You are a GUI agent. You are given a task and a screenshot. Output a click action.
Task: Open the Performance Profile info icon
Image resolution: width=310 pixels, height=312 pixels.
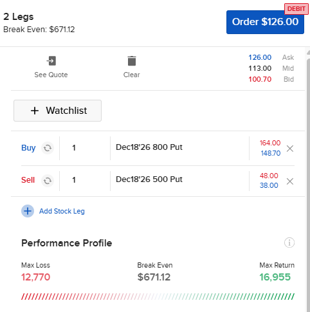[x=289, y=243]
